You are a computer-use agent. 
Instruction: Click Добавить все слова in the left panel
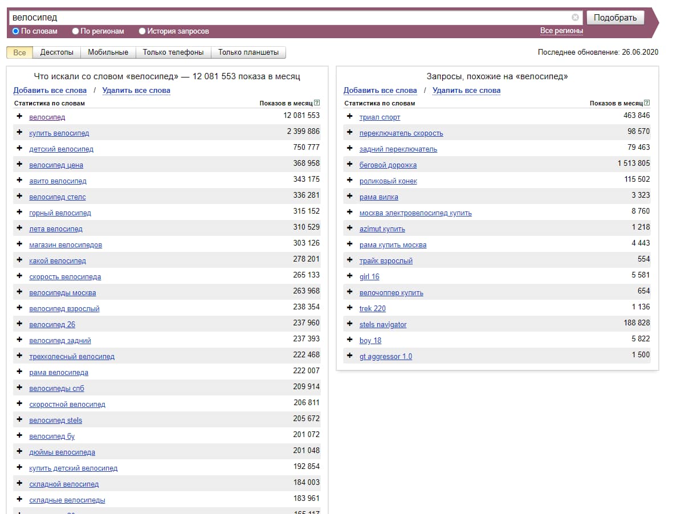tap(50, 91)
